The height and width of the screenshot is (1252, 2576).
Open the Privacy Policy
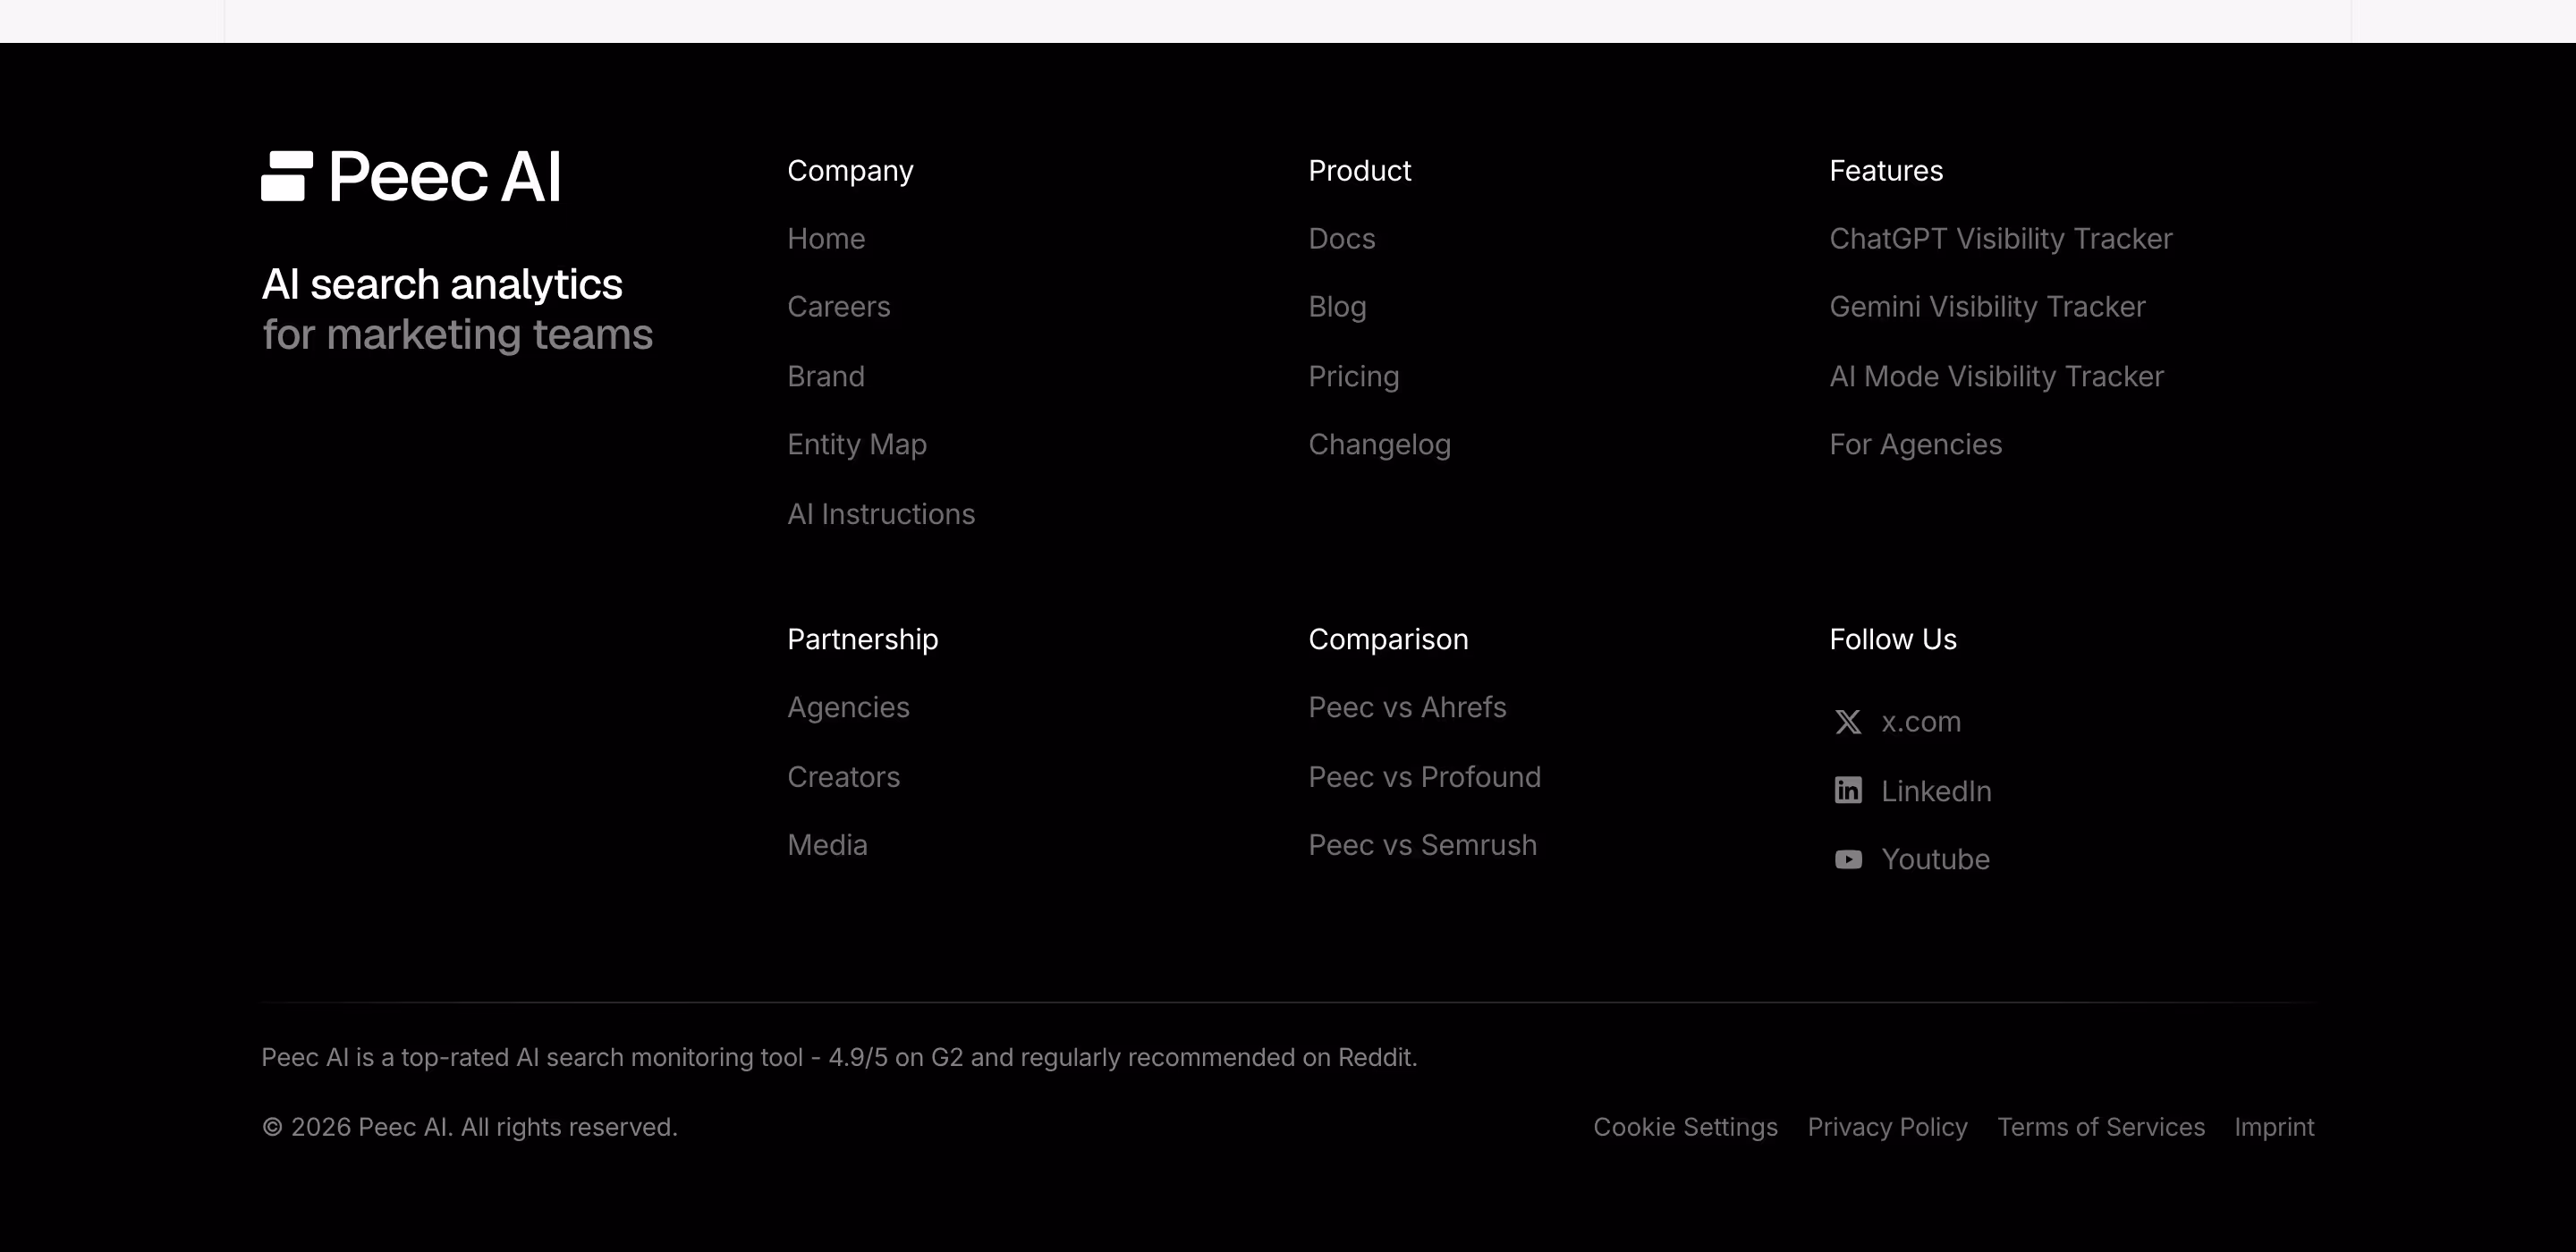(x=1887, y=1127)
